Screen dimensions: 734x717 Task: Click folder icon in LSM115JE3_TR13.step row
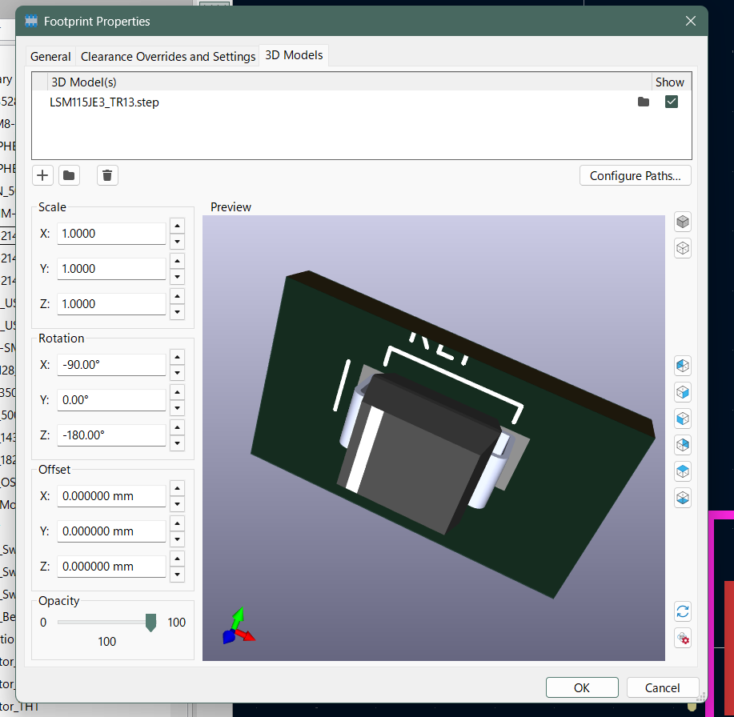pyautogui.click(x=644, y=102)
